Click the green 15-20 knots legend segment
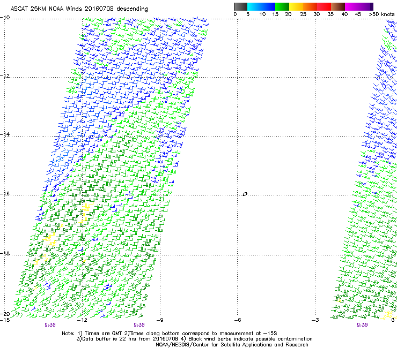Screen dimensions: 397x348 pos(282,6)
